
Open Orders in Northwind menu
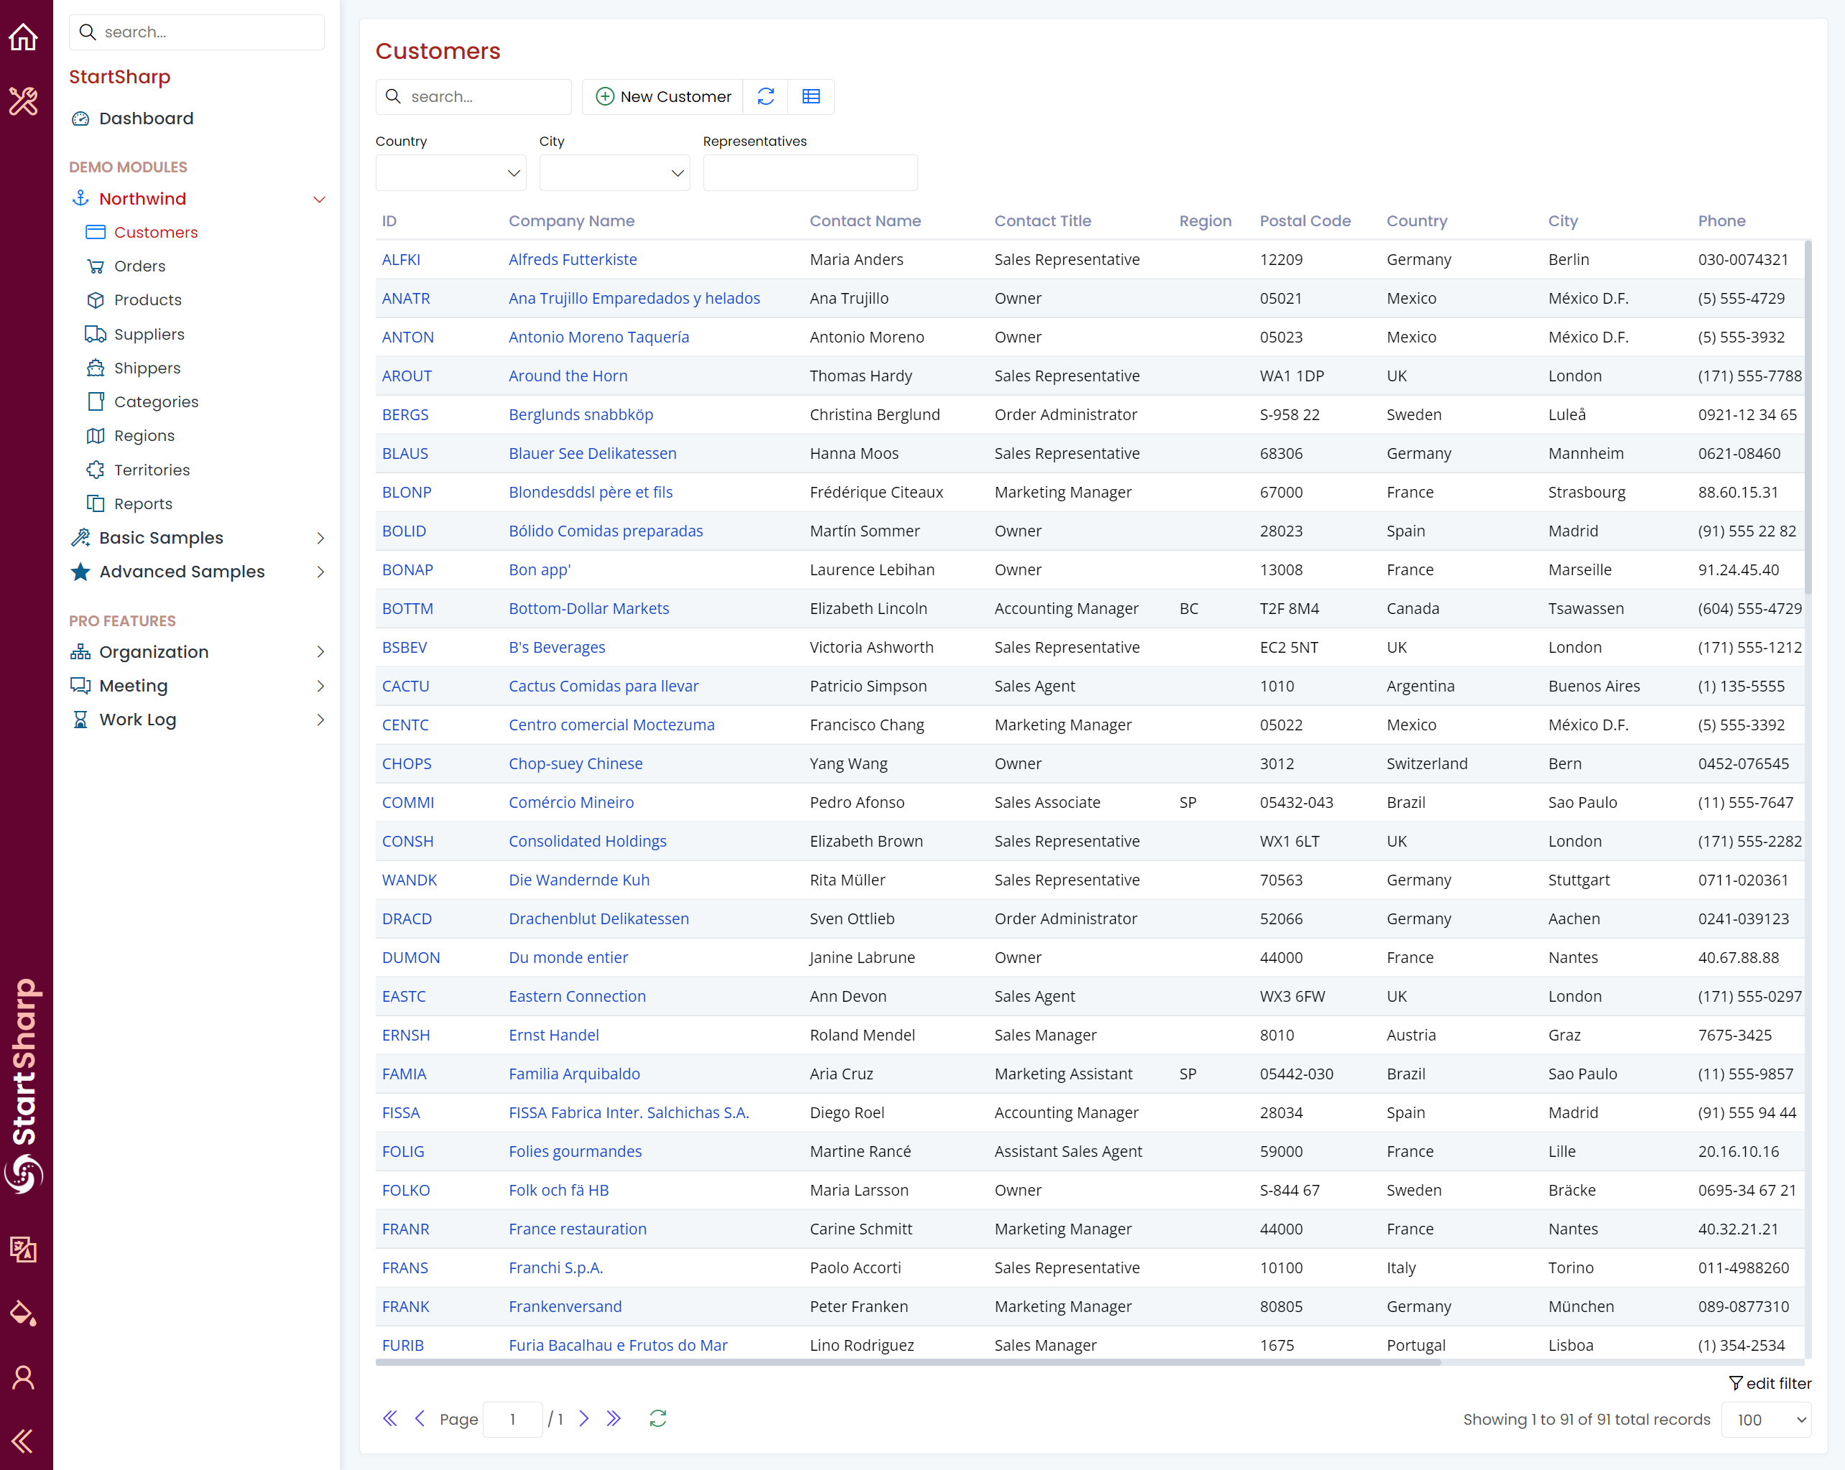click(x=139, y=266)
